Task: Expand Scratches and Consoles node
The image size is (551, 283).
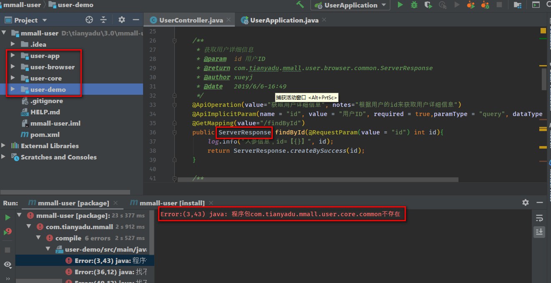Action: [4, 157]
